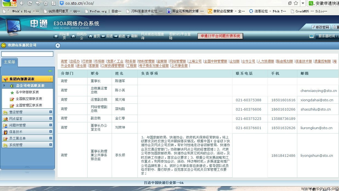339x191 pixels.
Task: Click monitor icon beside 服务器时间
Action: click(x=312, y=36)
